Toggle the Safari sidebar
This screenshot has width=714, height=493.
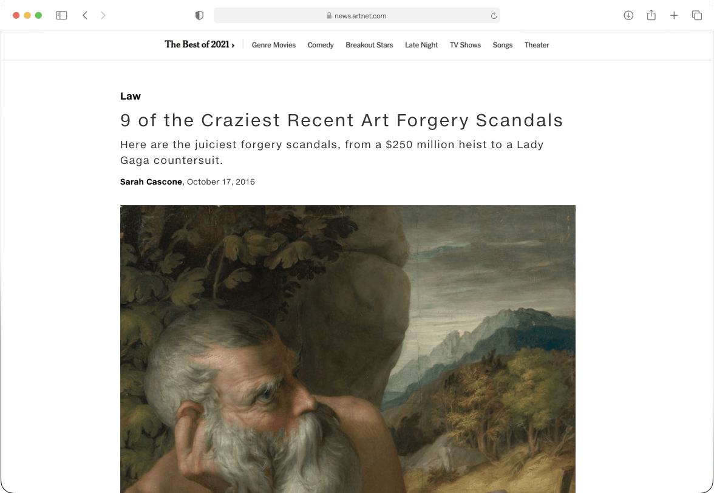(61, 15)
